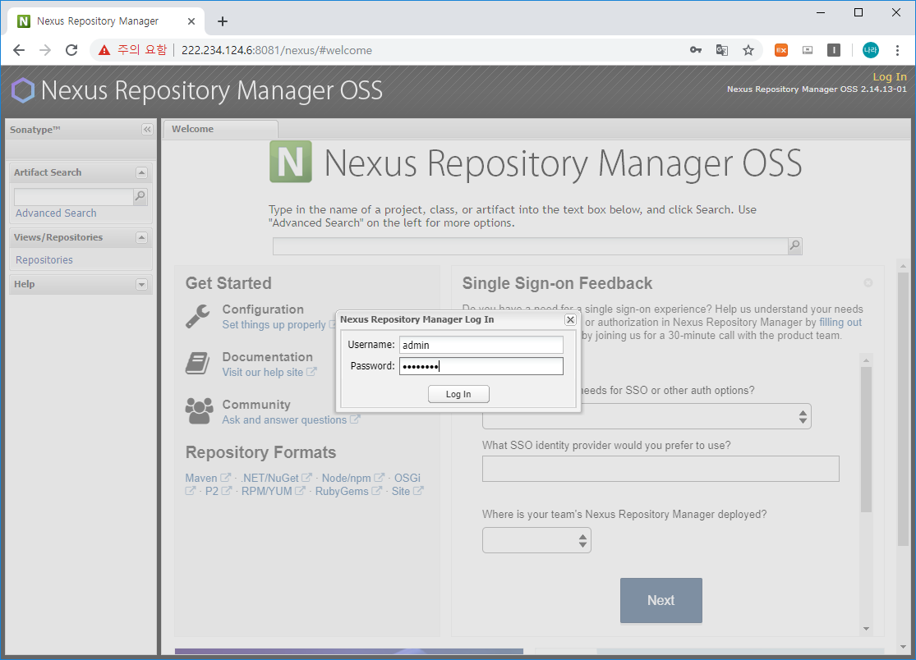Click the Next survey button
Image resolution: width=916 pixels, height=660 pixels.
(x=661, y=600)
